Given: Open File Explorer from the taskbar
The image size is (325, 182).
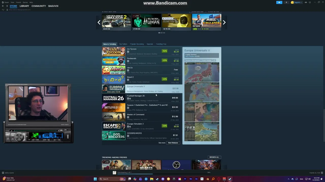Looking at the screenshot, I should tap(152, 179).
